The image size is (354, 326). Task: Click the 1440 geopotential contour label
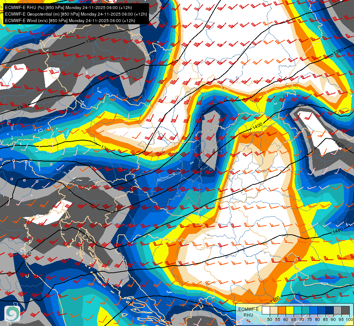[338, 231]
